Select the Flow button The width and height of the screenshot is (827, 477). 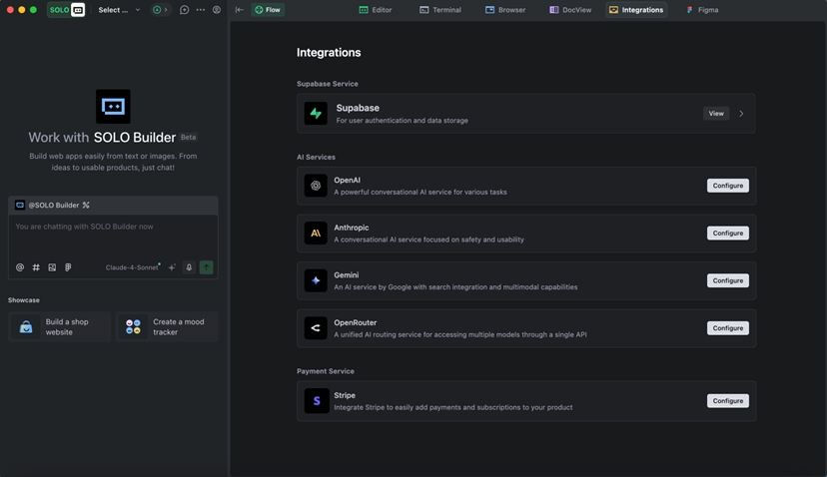pyautogui.click(x=268, y=10)
